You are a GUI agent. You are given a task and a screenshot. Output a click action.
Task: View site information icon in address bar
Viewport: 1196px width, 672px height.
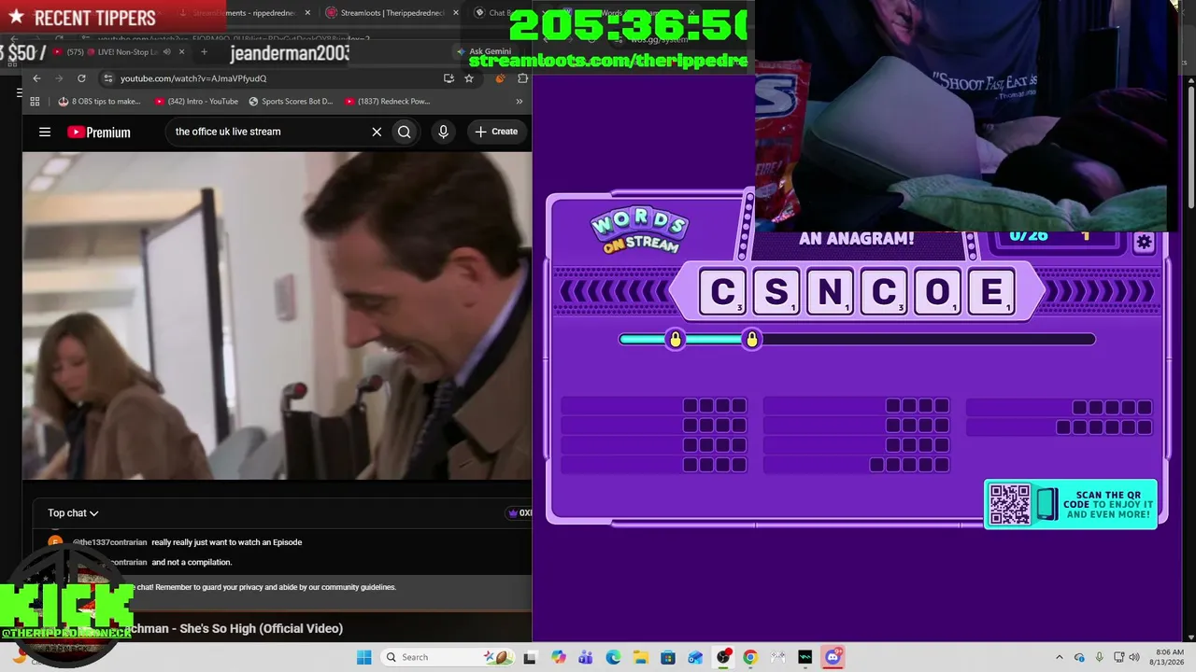108,78
